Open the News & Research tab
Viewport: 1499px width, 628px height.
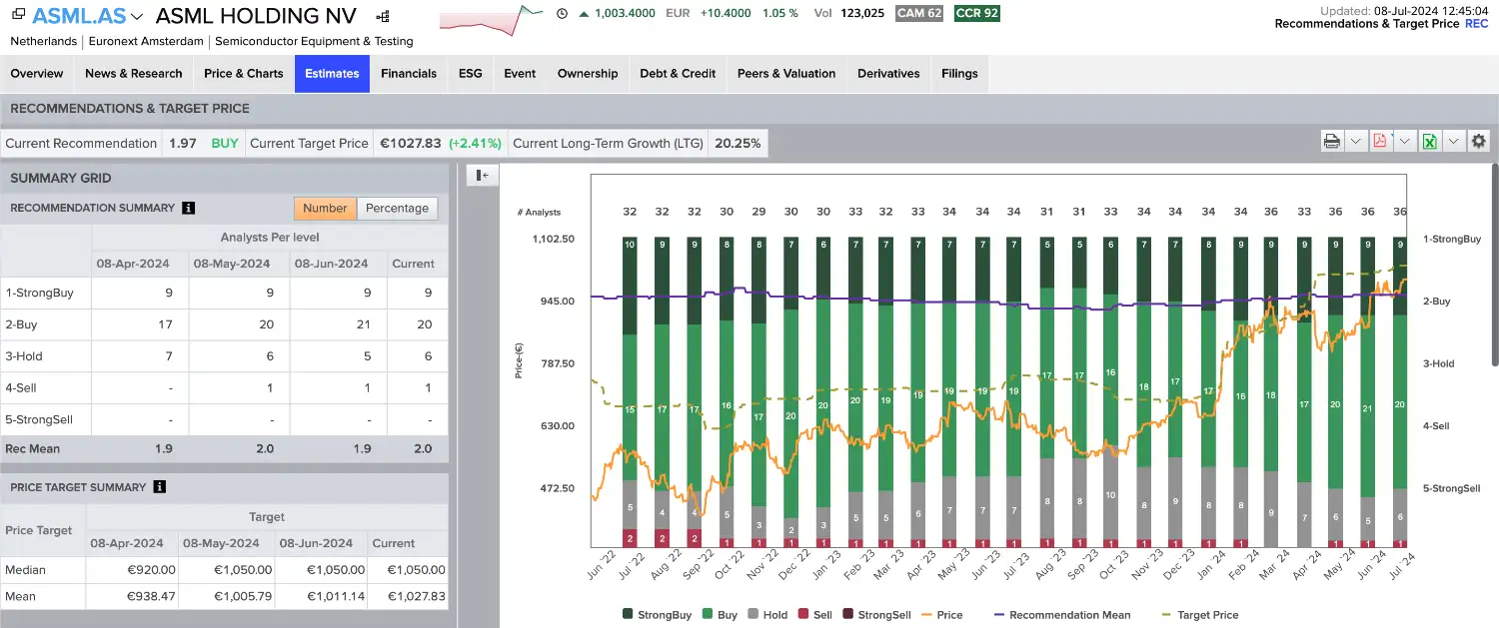(134, 74)
